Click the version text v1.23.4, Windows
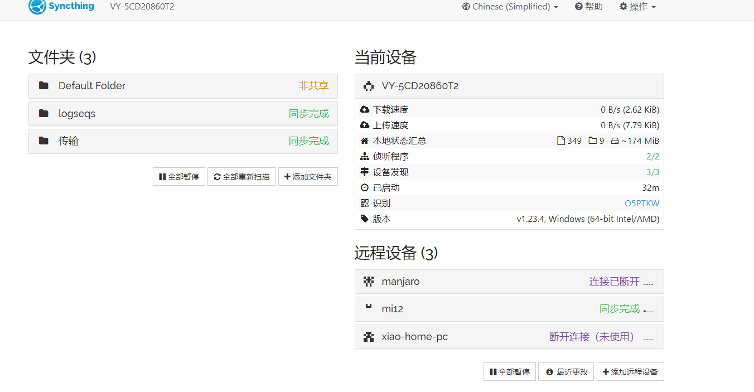 click(x=588, y=219)
